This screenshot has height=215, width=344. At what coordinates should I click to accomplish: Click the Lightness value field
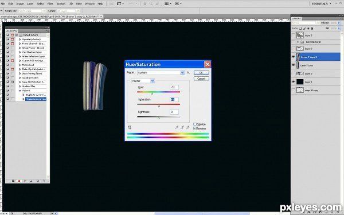point(174,112)
